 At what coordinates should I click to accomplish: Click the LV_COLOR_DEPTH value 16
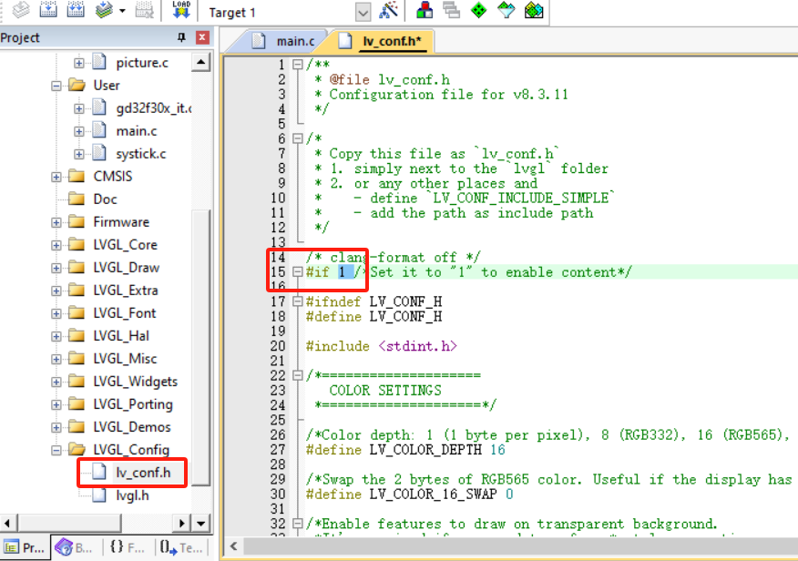[497, 450]
